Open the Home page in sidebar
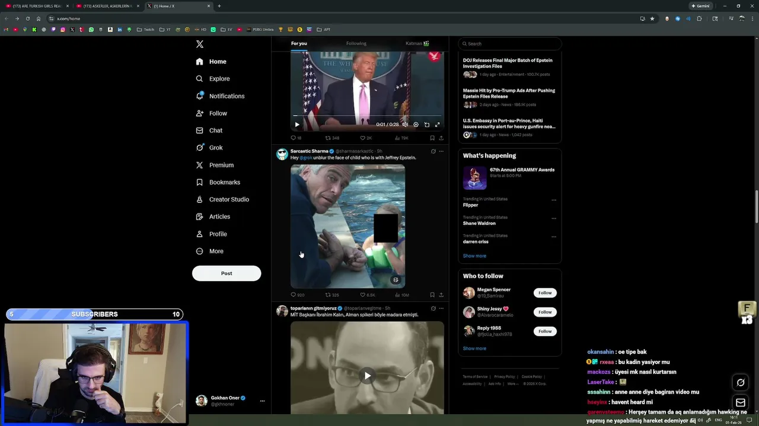The width and height of the screenshot is (759, 426). (x=211, y=62)
